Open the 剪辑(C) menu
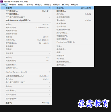111x112 pixels. pos(21,5)
